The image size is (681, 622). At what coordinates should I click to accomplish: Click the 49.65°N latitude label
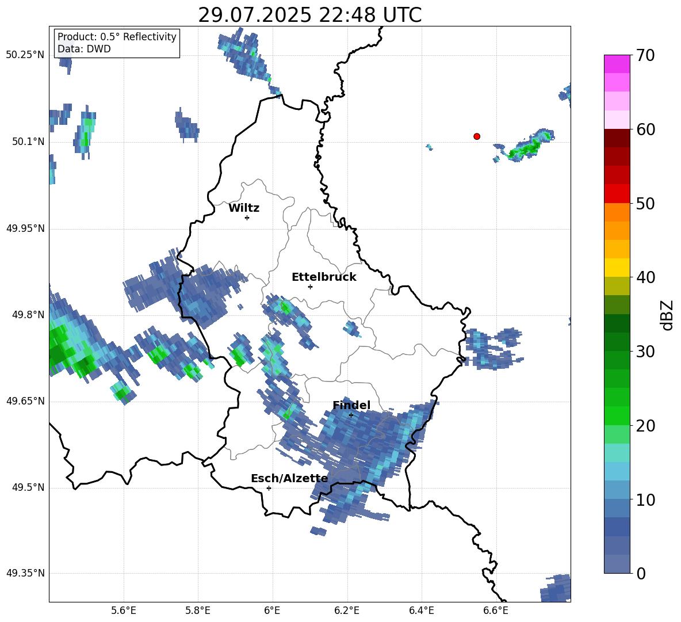tap(25, 401)
